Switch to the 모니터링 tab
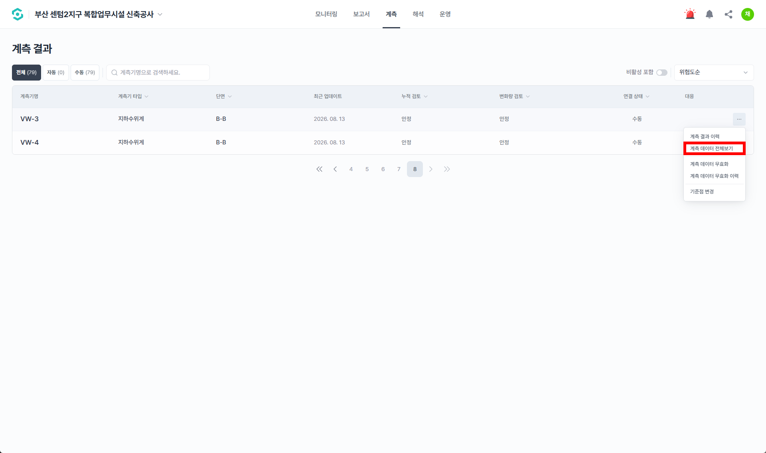The image size is (766, 453). click(x=326, y=14)
